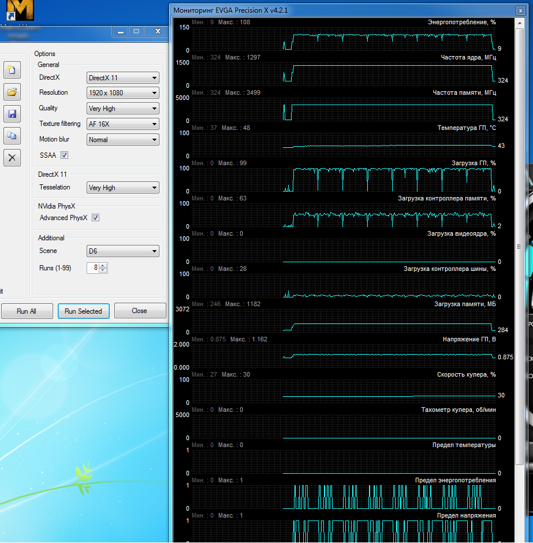Click the Delete X icon in sidebar
This screenshot has width=533, height=543.
(x=12, y=158)
